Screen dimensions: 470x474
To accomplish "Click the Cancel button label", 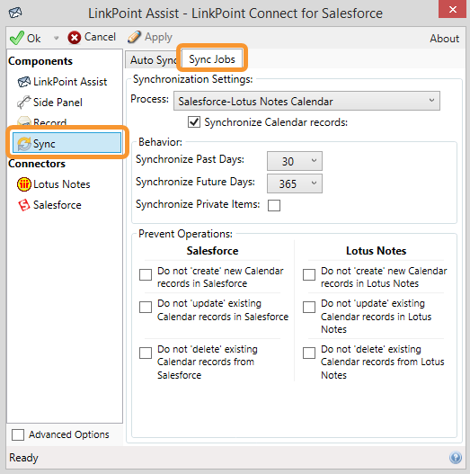I will [x=100, y=37].
